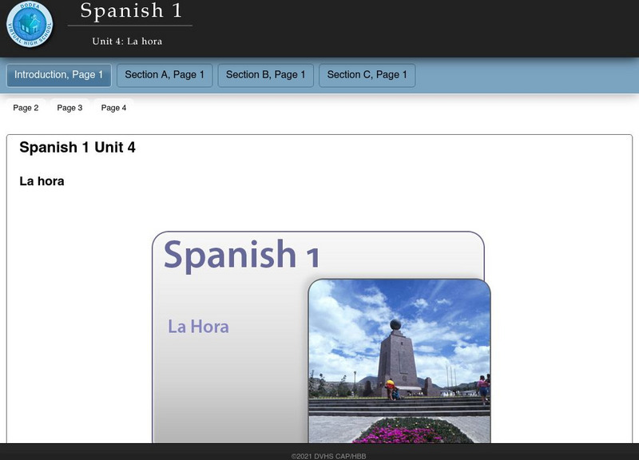Click the large purple 'Spanish 1' banner text
Image resolution: width=639 pixels, height=460 pixels.
pos(241,255)
